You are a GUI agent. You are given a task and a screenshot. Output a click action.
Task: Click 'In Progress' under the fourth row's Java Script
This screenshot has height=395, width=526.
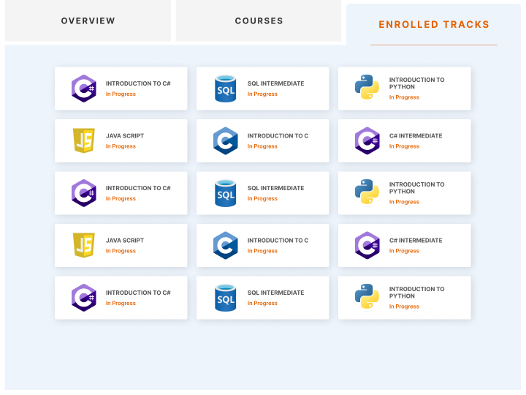[x=121, y=251]
